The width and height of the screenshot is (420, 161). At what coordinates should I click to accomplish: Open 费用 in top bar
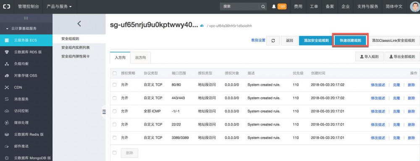click(x=298, y=7)
